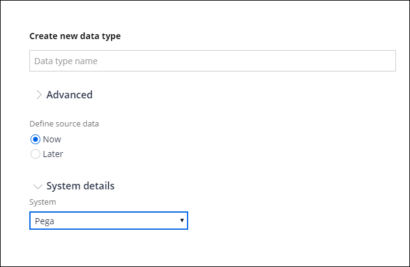Click the "Define source data" label
The width and height of the screenshot is (410, 267).
coord(64,123)
